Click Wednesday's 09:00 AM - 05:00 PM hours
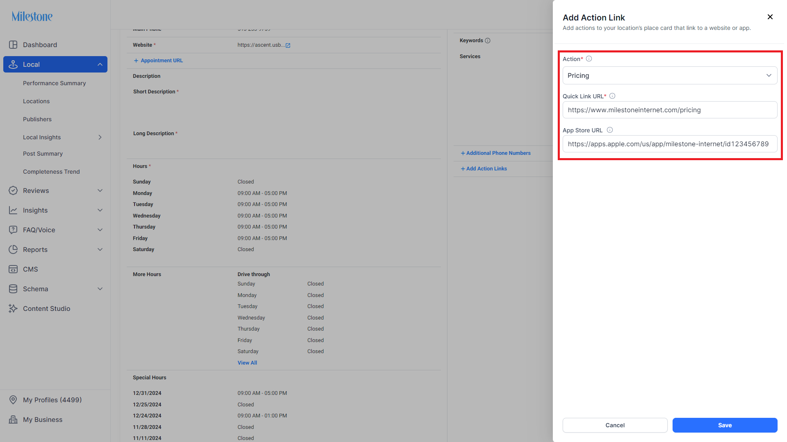Viewport: 787px width, 442px height. click(x=262, y=216)
